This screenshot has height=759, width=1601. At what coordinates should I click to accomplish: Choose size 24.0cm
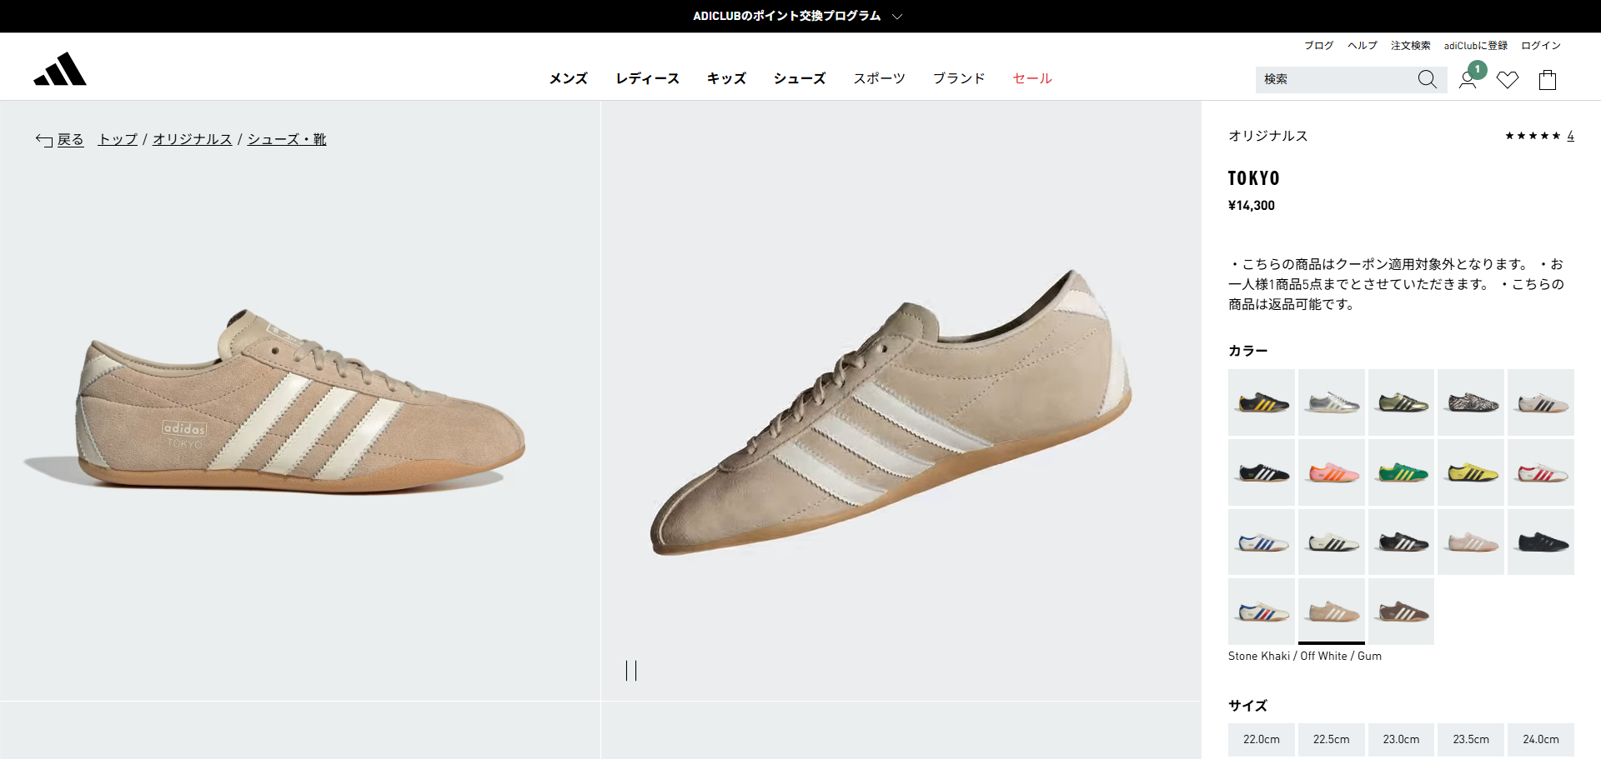tap(1541, 739)
